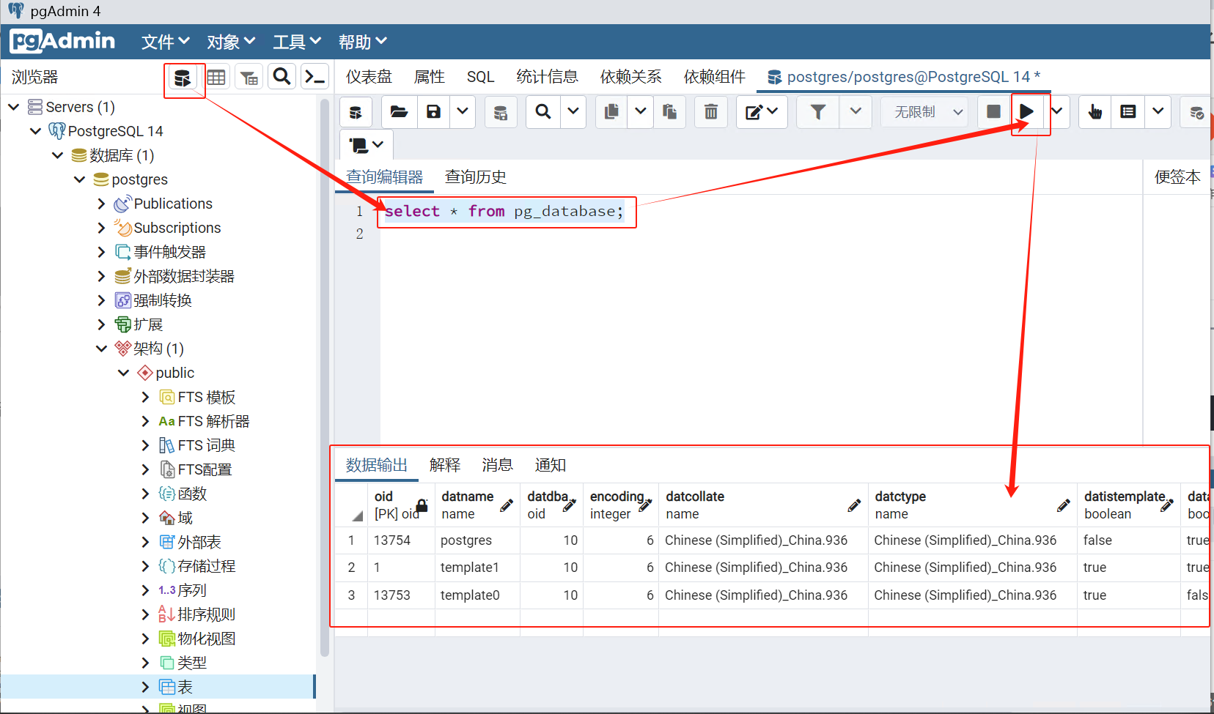
Task: Open the 文件 menu
Action: coord(166,42)
